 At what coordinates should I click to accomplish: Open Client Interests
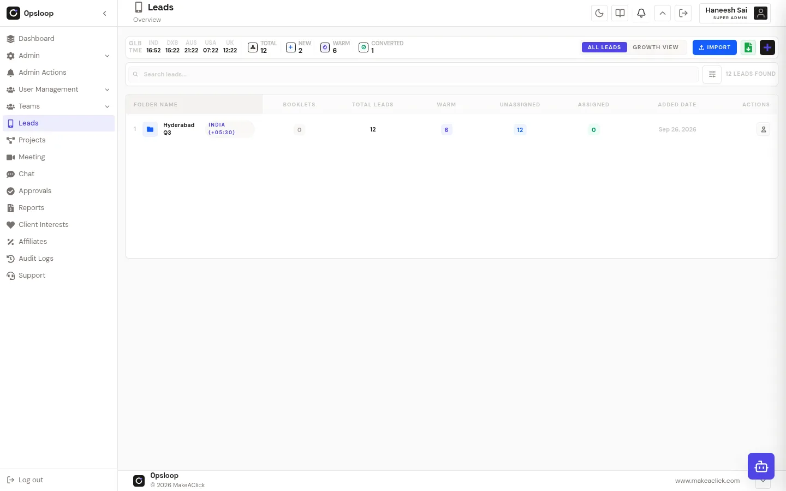tap(58, 225)
